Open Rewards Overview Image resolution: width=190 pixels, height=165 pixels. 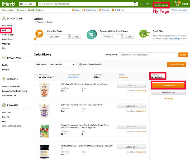6,112
